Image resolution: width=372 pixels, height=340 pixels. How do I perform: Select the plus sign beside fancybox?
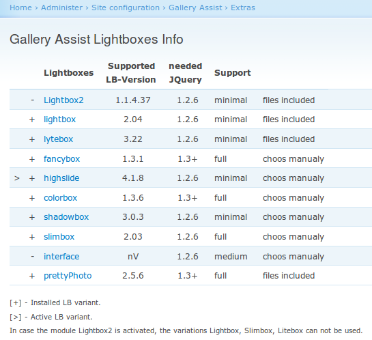pyautogui.click(x=32, y=159)
